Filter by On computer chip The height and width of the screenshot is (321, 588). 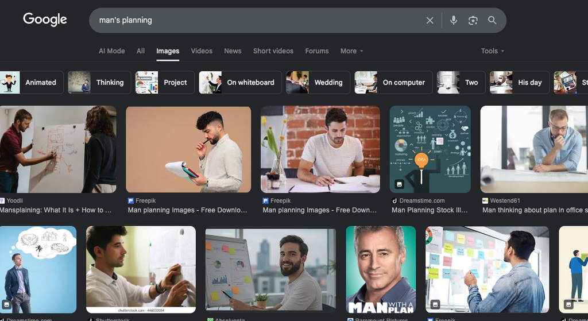pos(393,83)
